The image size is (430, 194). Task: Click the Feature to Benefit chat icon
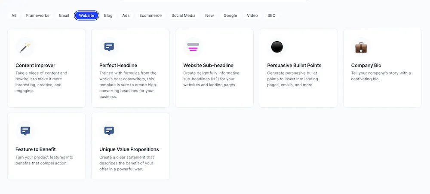(25, 131)
